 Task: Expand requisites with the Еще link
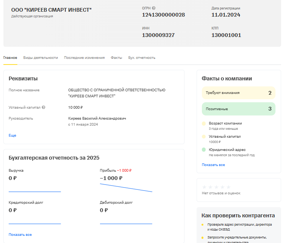point(12,135)
